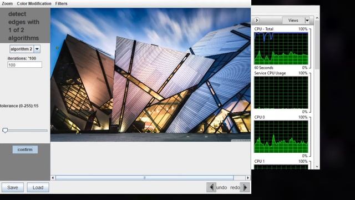
Task: Click the '60 Seconds' label
Action: (x=263, y=68)
